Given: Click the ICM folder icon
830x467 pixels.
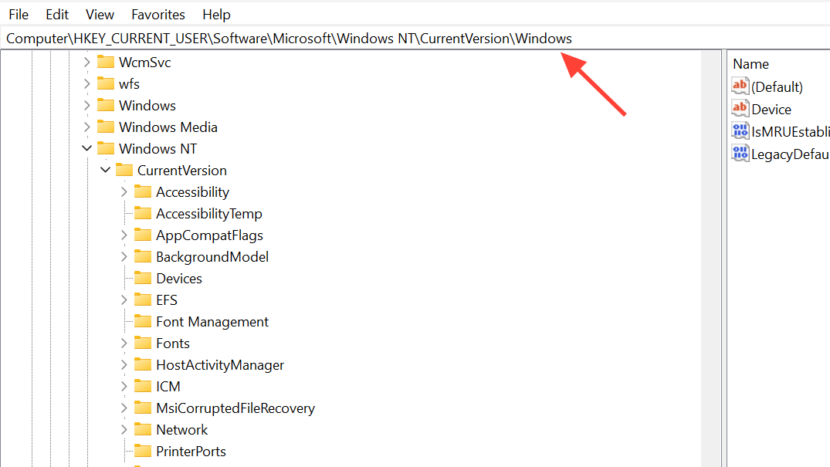Looking at the screenshot, I should pyautogui.click(x=142, y=386).
